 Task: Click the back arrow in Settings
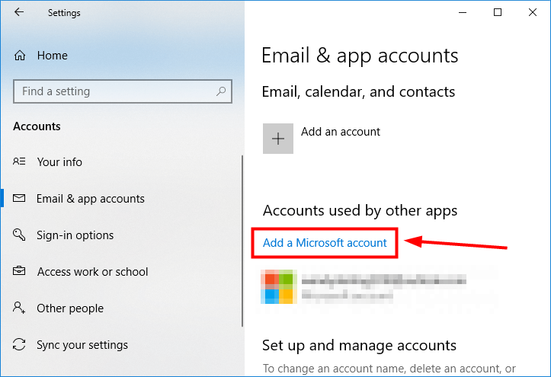[x=19, y=12]
